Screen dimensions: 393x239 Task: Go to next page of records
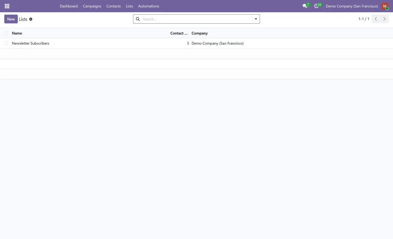click(384, 19)
